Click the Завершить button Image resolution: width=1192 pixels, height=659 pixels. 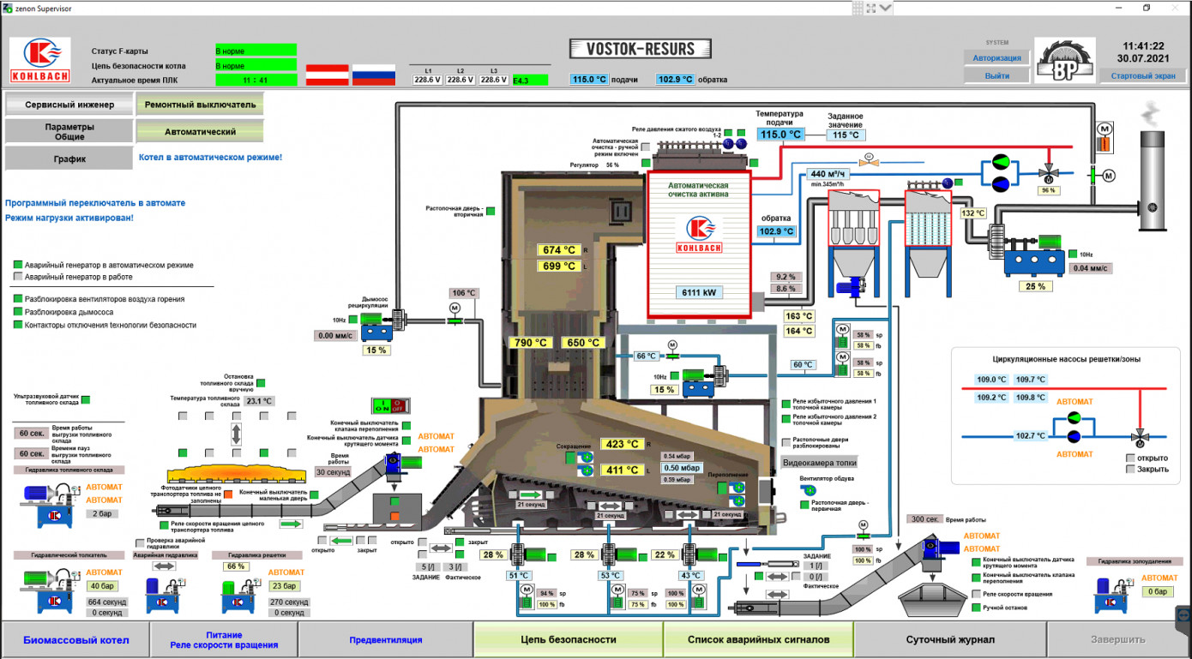[1117, 639]
